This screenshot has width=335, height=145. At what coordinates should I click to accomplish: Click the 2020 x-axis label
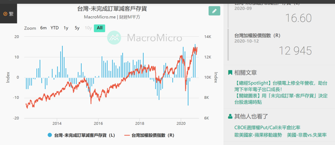point(181,123)
